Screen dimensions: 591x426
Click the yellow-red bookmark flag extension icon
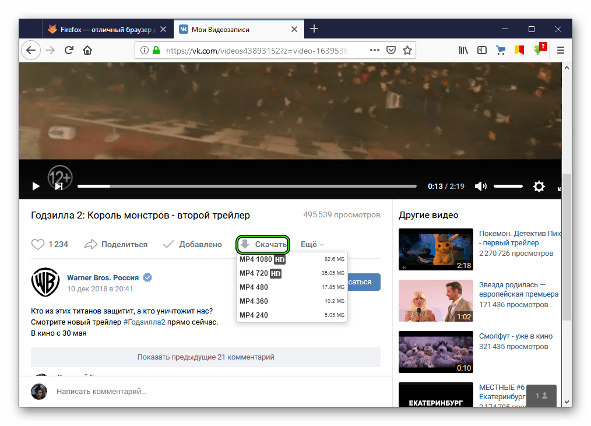pos(519,50)
